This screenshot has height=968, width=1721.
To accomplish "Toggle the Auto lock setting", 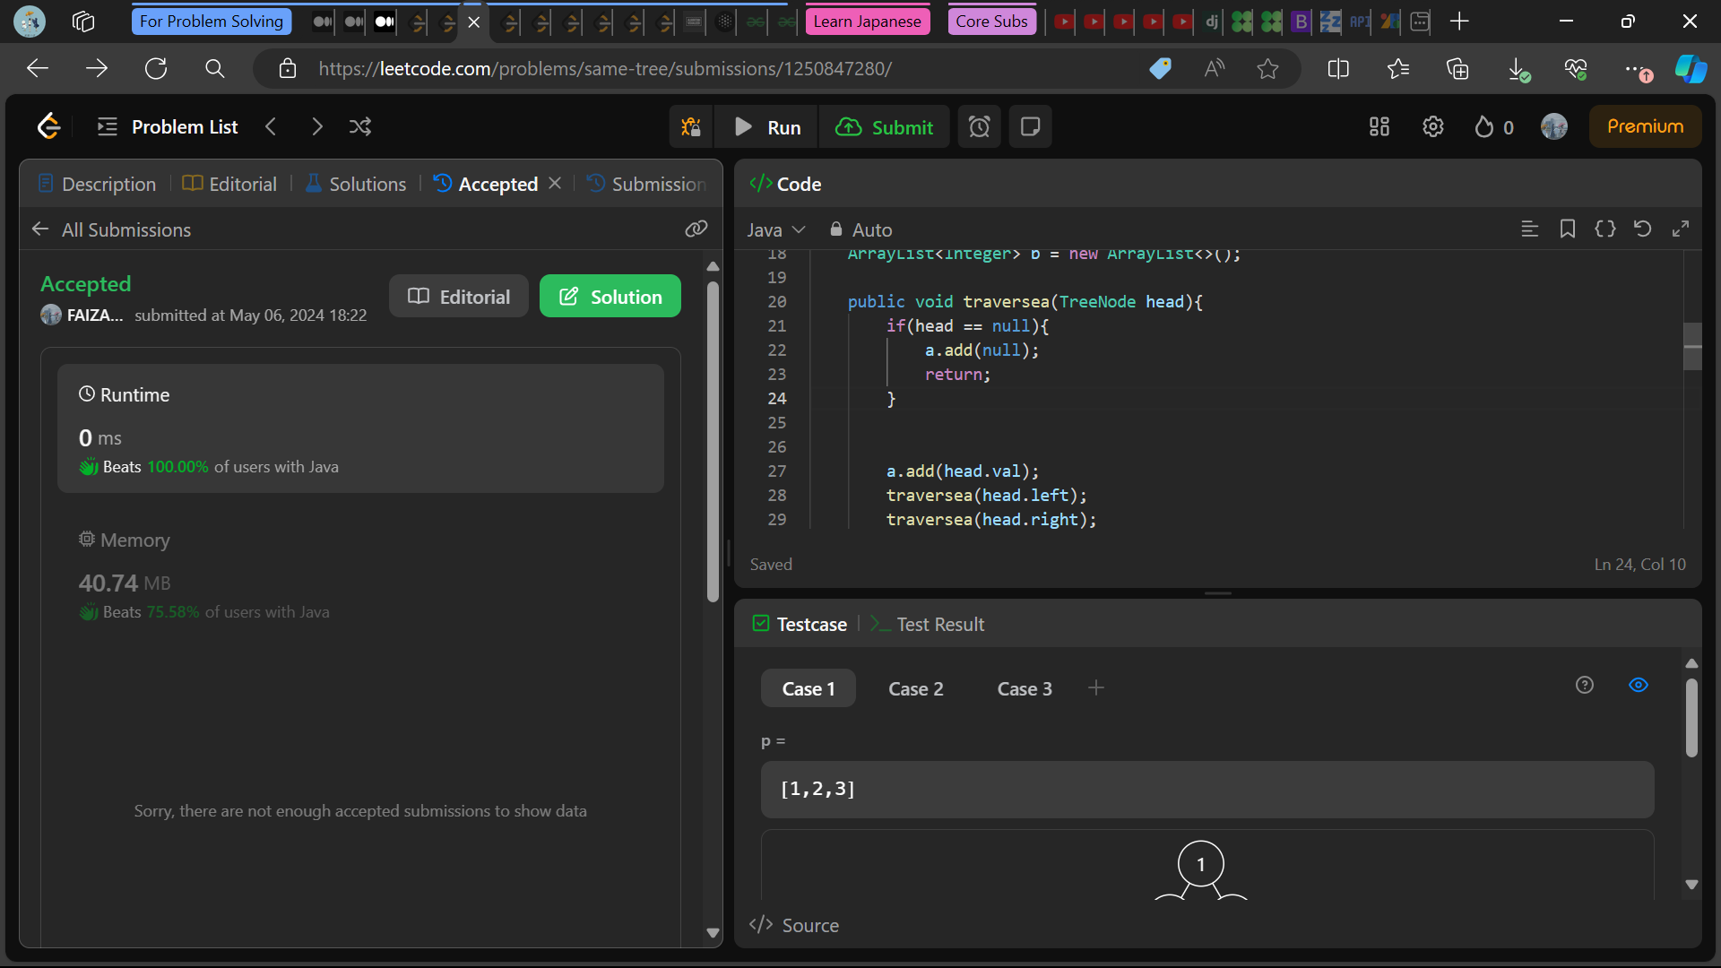I will point(860,230).
